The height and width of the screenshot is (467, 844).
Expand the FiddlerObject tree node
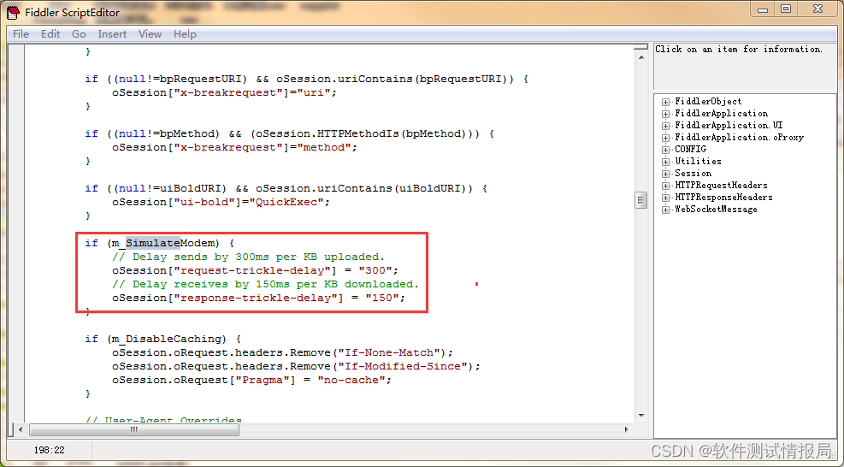[x=666, y=102]
